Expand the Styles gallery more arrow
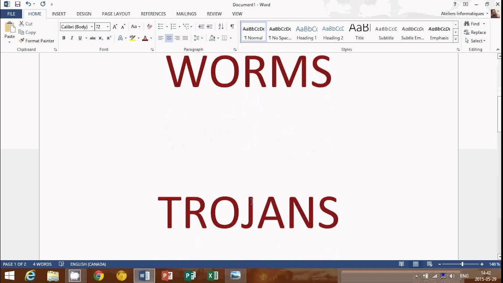Viewport: 503px width, 283px height. (455, 39)
